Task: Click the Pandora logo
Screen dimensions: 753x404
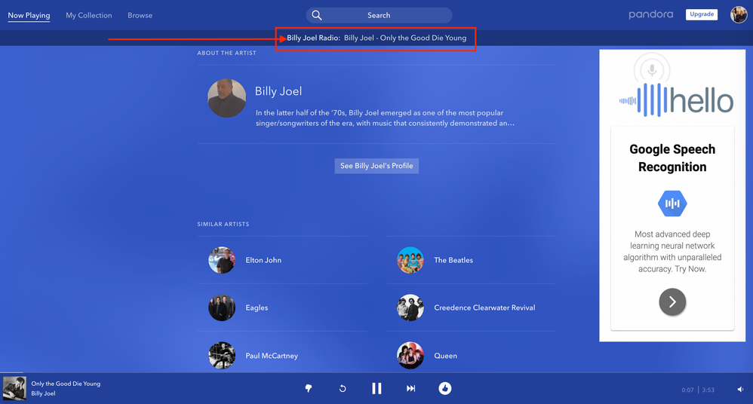Action: click(x=650, y=14)
